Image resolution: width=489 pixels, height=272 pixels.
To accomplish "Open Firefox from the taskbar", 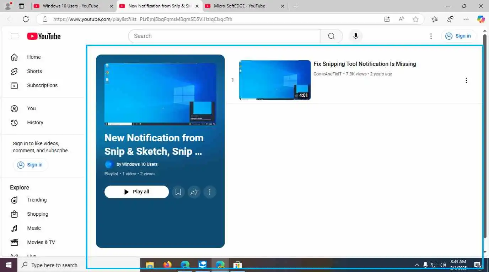I will coord(167,265).
